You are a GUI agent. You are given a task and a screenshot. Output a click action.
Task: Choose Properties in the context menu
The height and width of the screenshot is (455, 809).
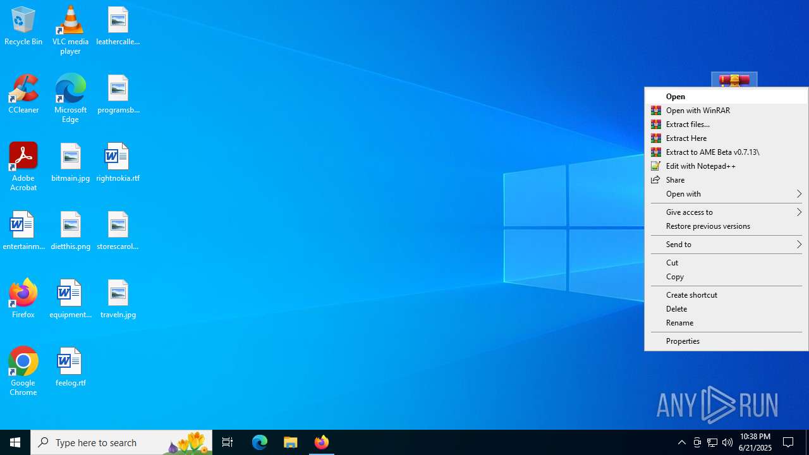tap(726, 341)
